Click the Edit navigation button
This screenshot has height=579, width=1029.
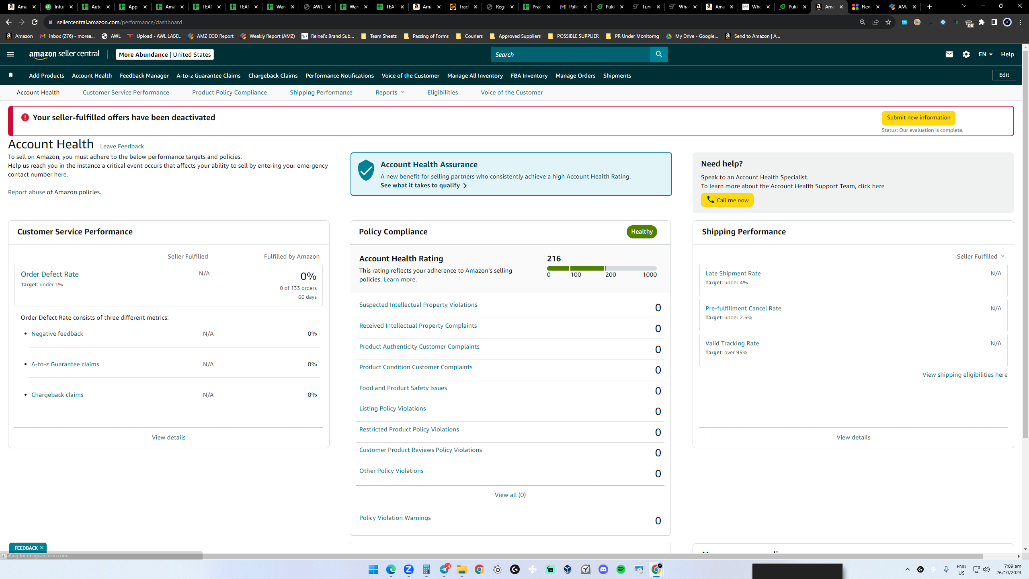[x=1004, y=75]
